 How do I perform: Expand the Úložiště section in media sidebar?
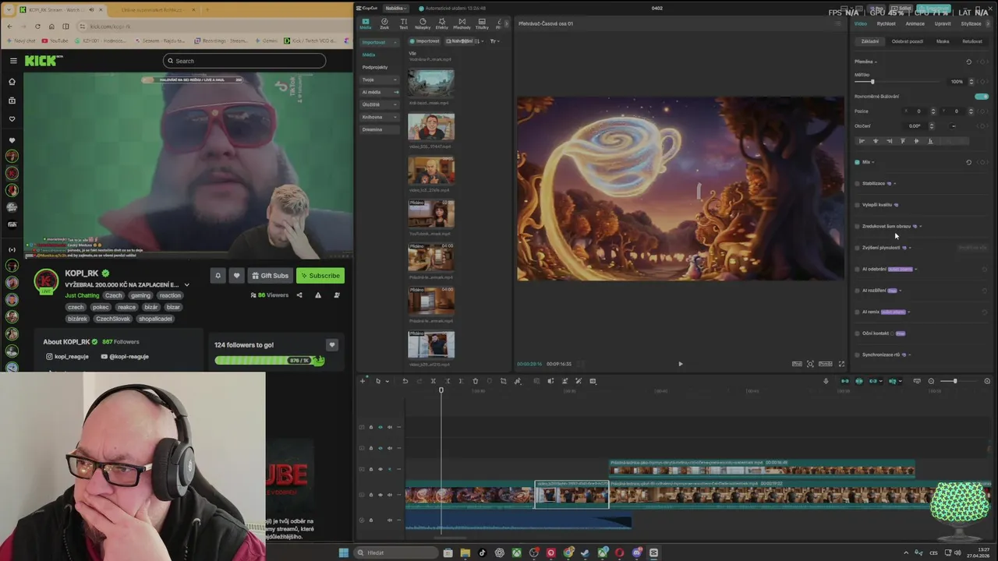396,104
